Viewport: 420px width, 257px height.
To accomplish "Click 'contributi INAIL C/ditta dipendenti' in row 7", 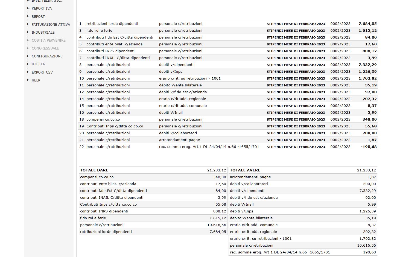I will pyautogui.click(x=118, y=58).
